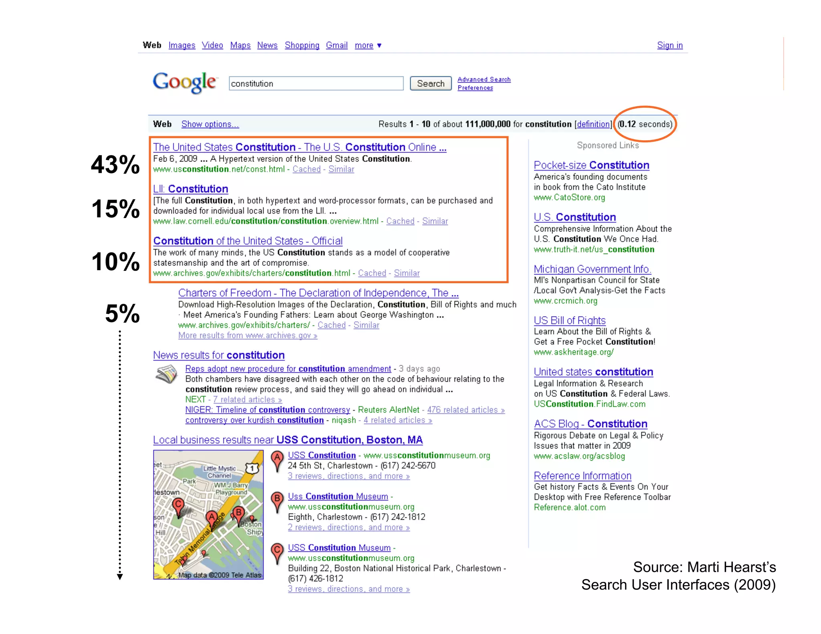The image size is (821, 634).
Task: Open Preferences link
Action: pyautogui.click(x=475, y=88)
